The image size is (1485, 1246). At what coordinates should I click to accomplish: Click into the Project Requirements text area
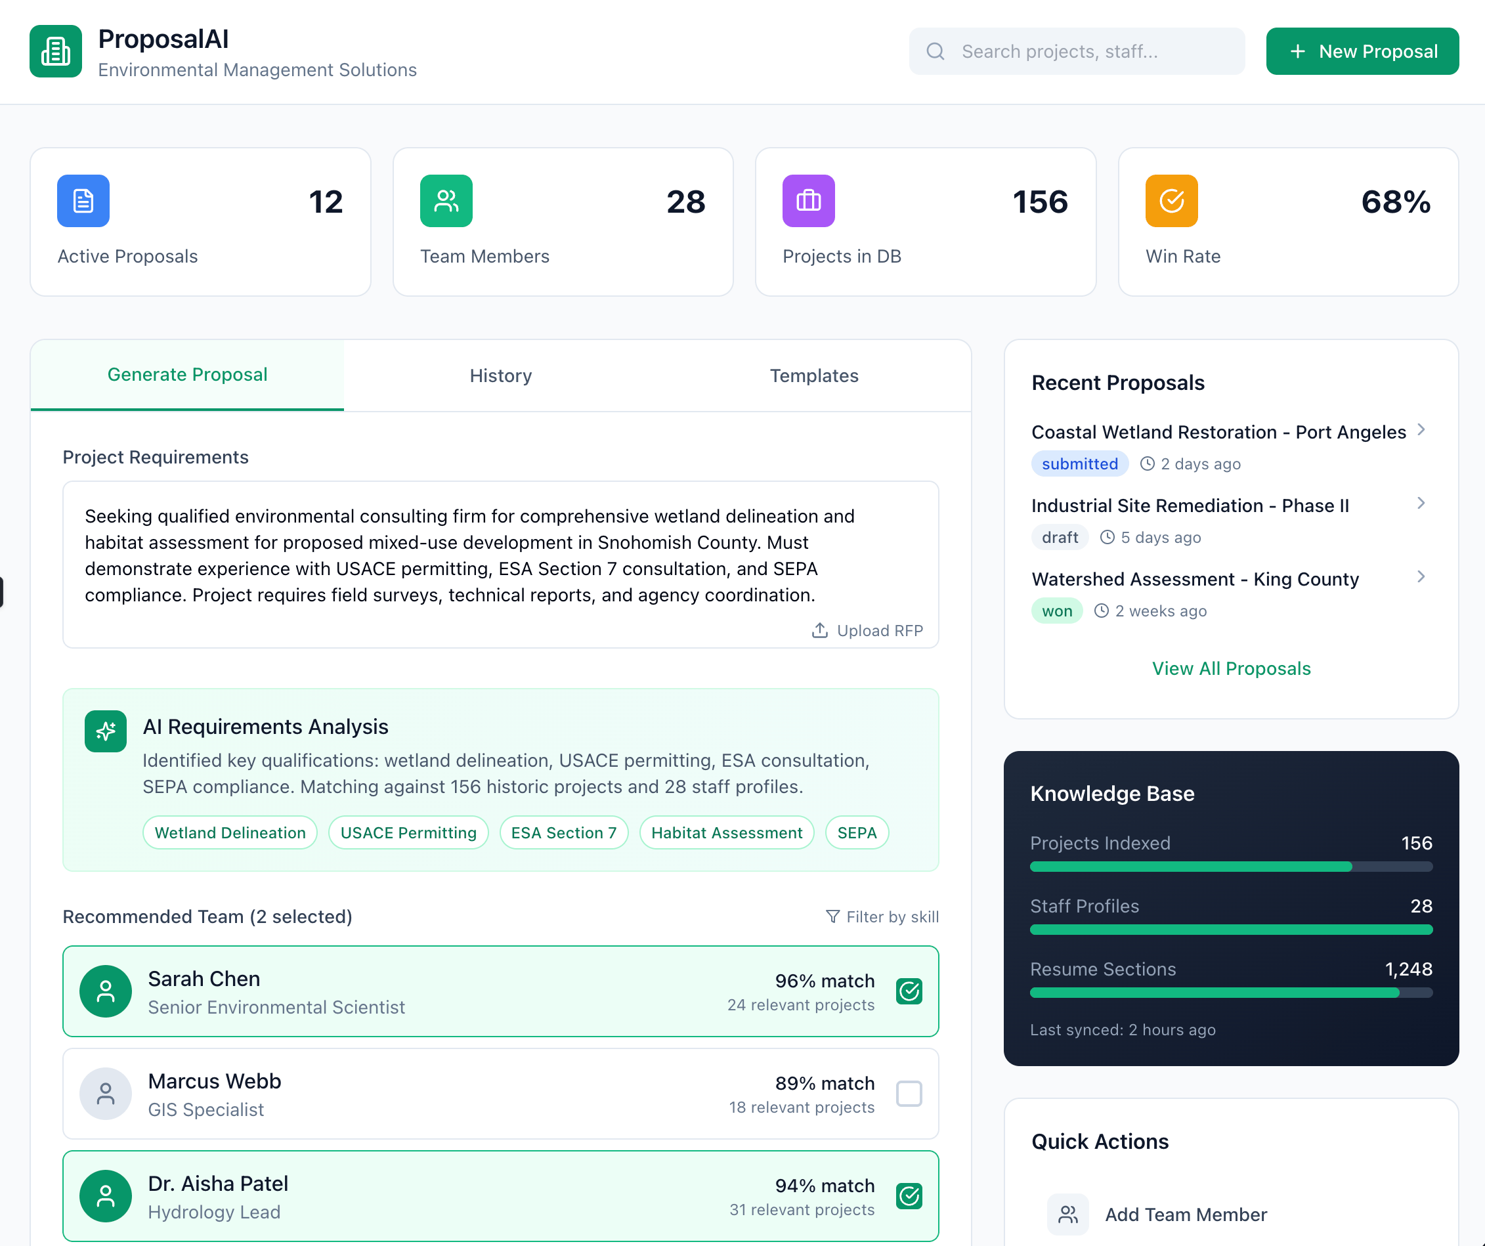pos(501,565)
